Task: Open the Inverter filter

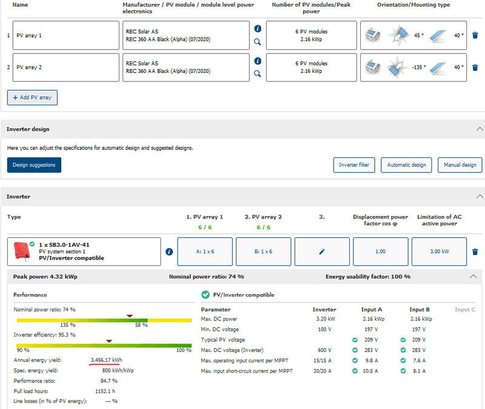Action: point(354,165)
